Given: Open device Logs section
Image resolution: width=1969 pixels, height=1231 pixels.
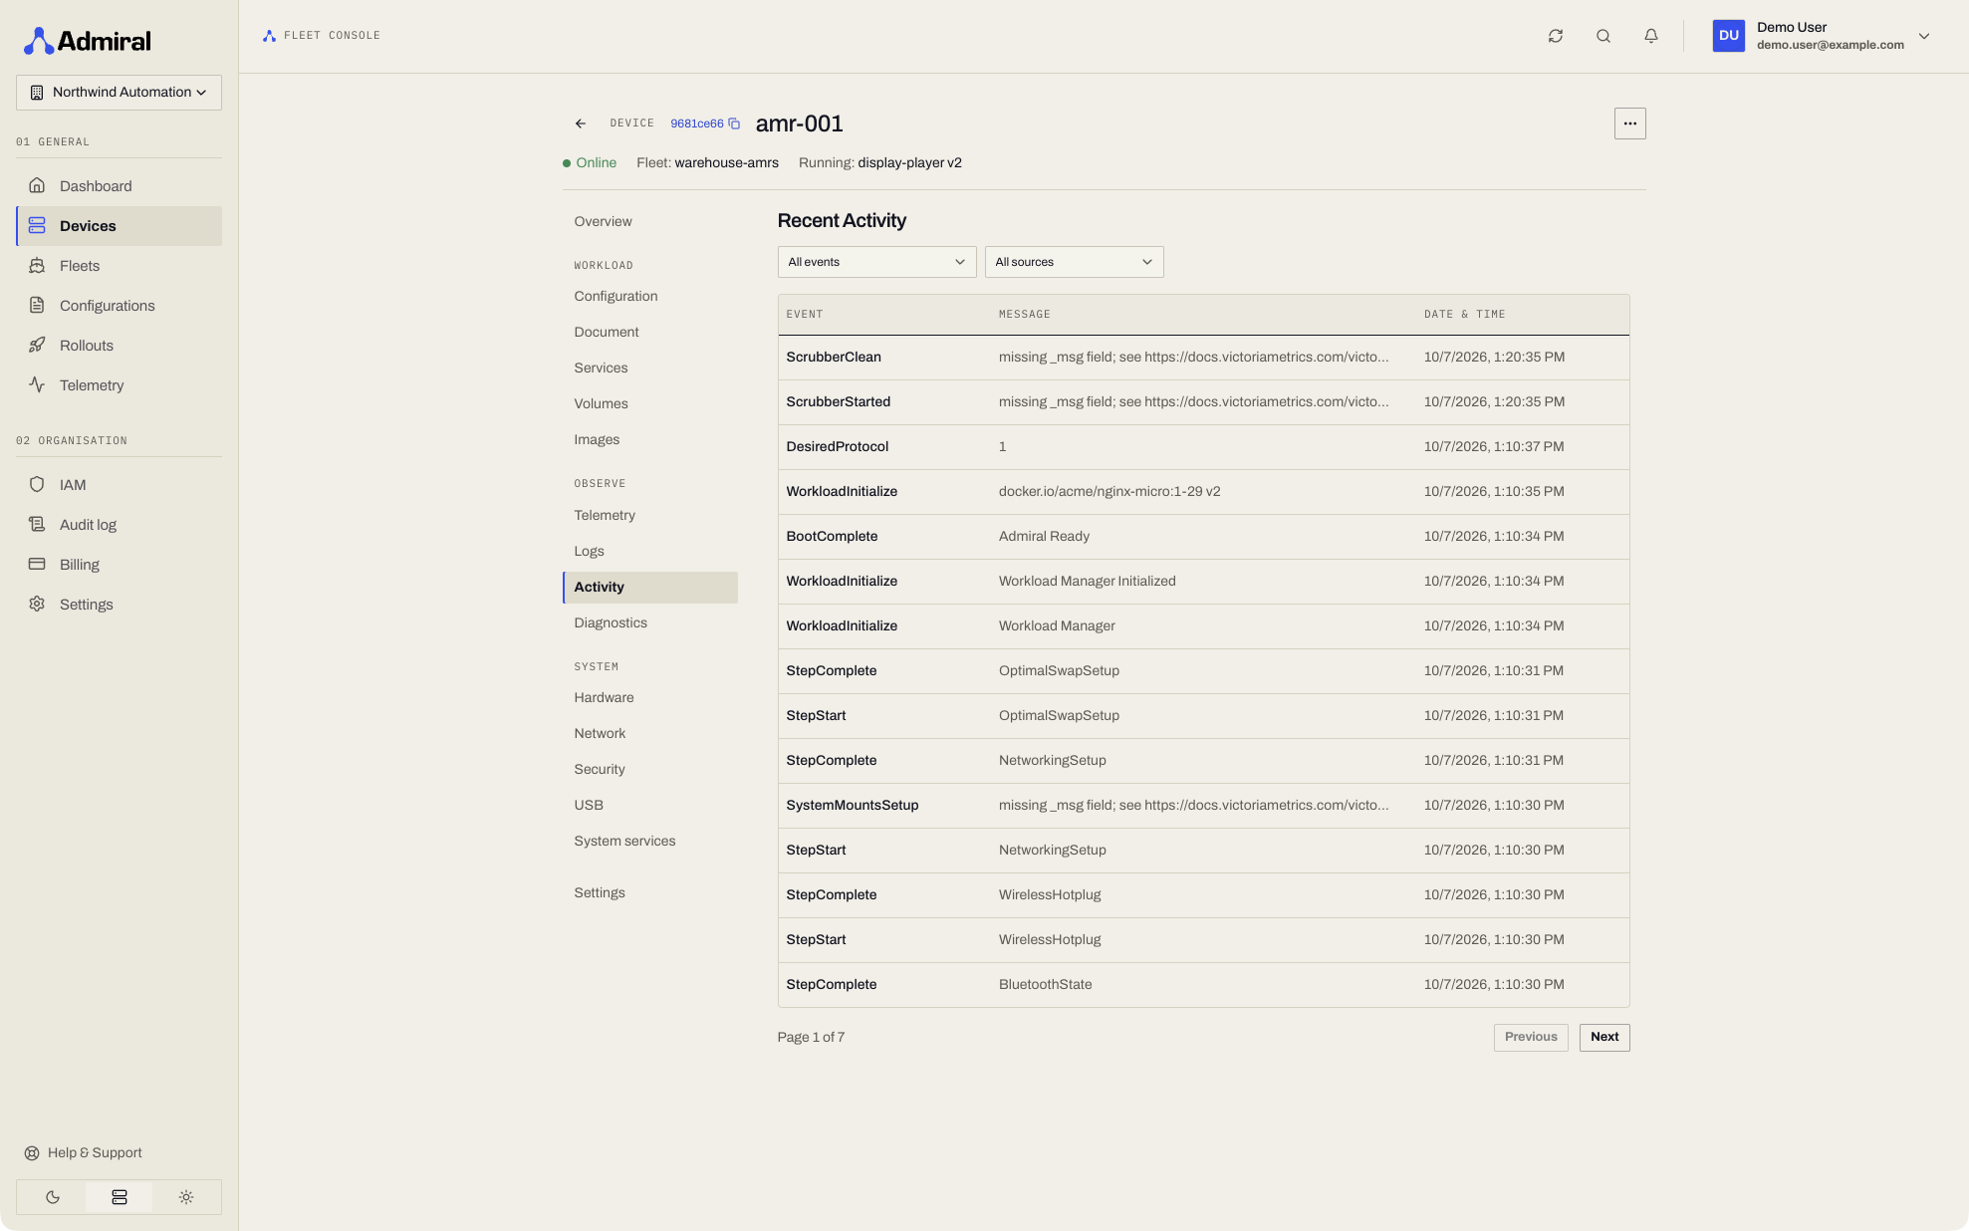Looking at the screenshot, I should pos(650,552).
